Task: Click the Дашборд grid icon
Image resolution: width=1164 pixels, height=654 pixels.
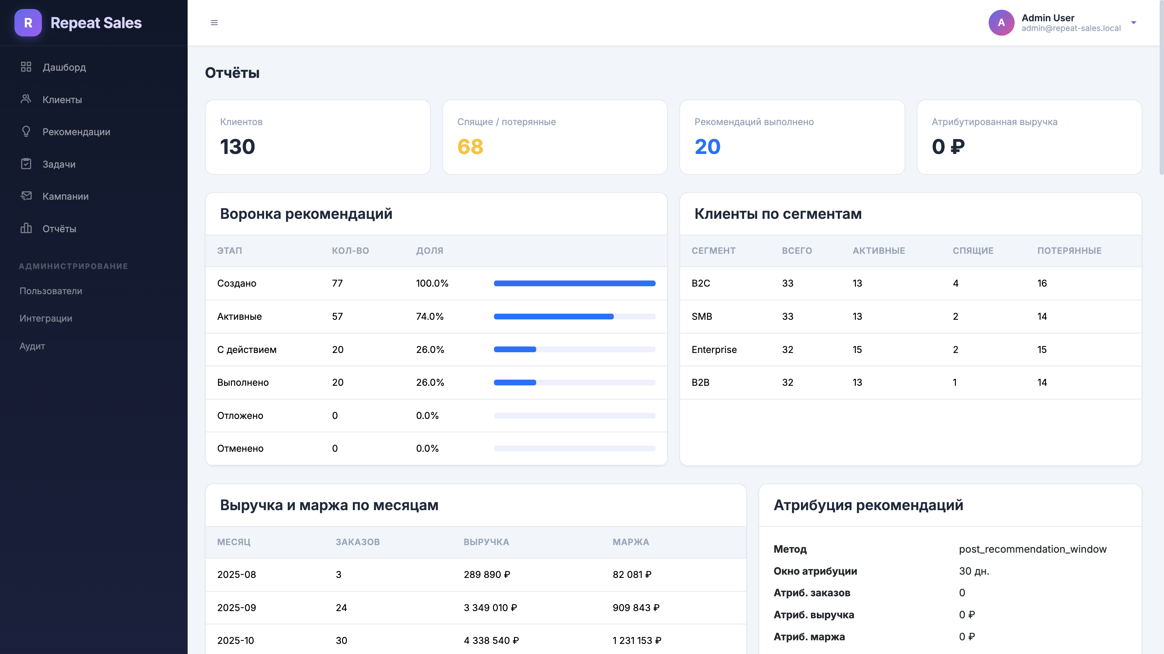Action: click(x=26, y=67)
